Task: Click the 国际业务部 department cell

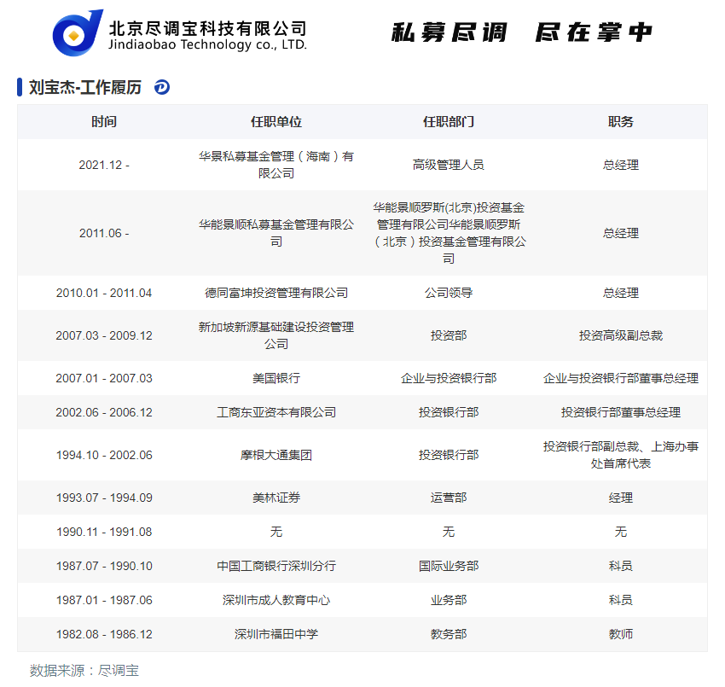Action: [449, 566]
